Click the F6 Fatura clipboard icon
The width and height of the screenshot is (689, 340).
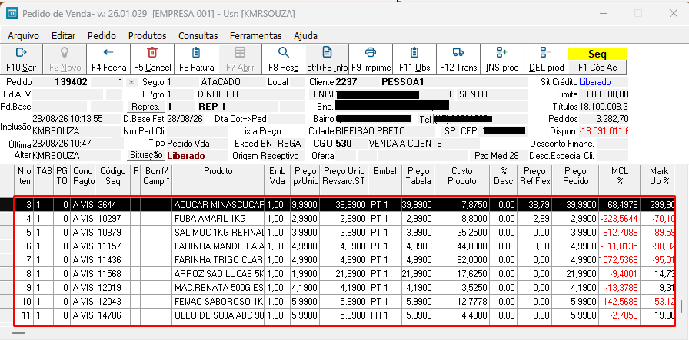pyautogui.click(x=196, y=53)
